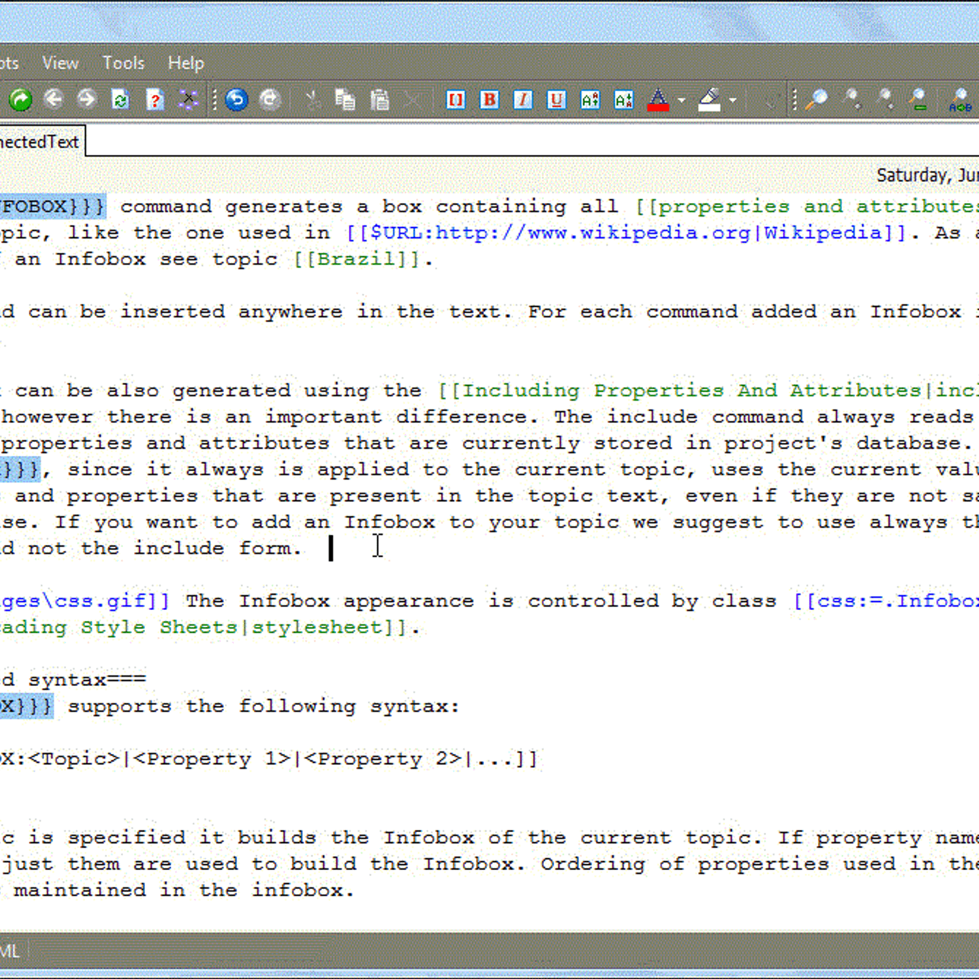This screenshot has height=979, width=979.
Task: Open the View menu
Action: pos(60,62)
